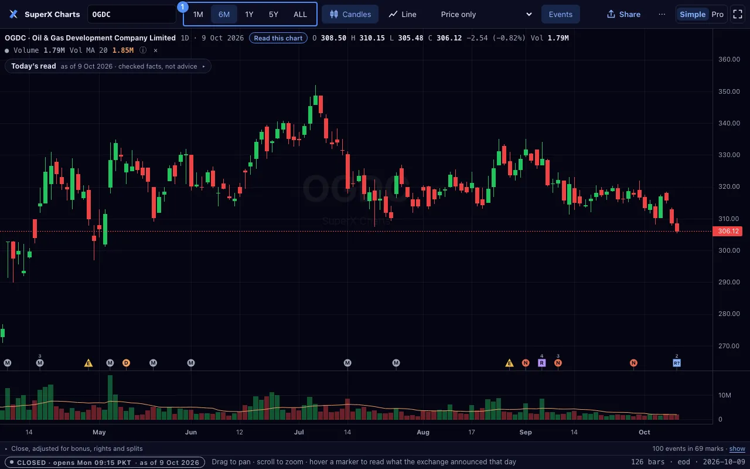This screenshot has height=469, width=750.
Task: Enter fullscreen with the expand icon
Action: coord(737,14)
